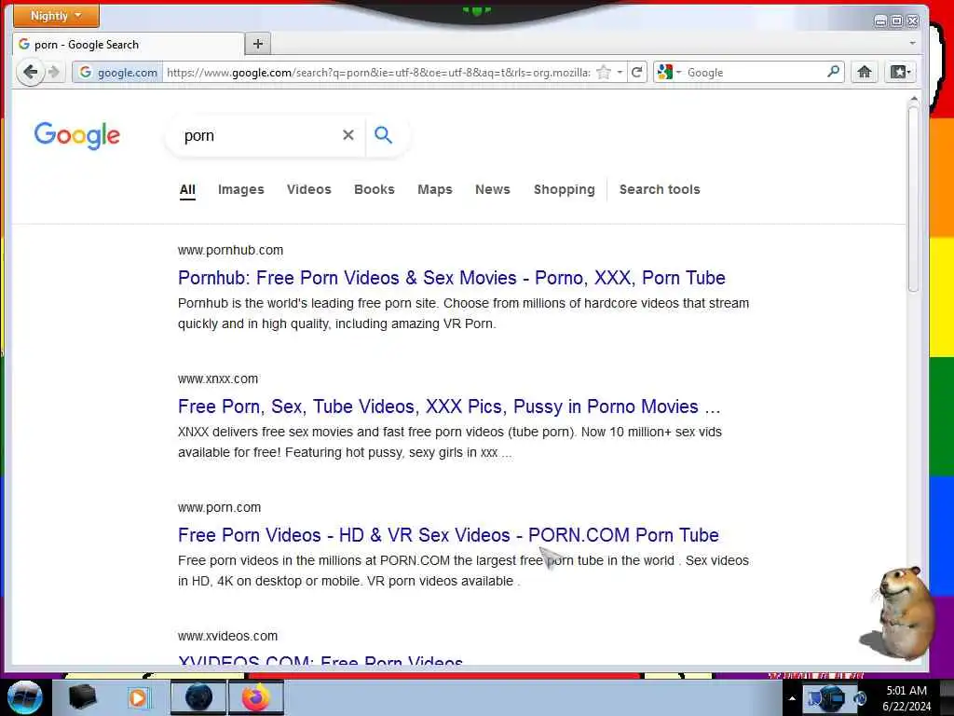The height and width of the screenshot is (716, 954).
Task: Clear the search query with the X
Action: point(348,135)
